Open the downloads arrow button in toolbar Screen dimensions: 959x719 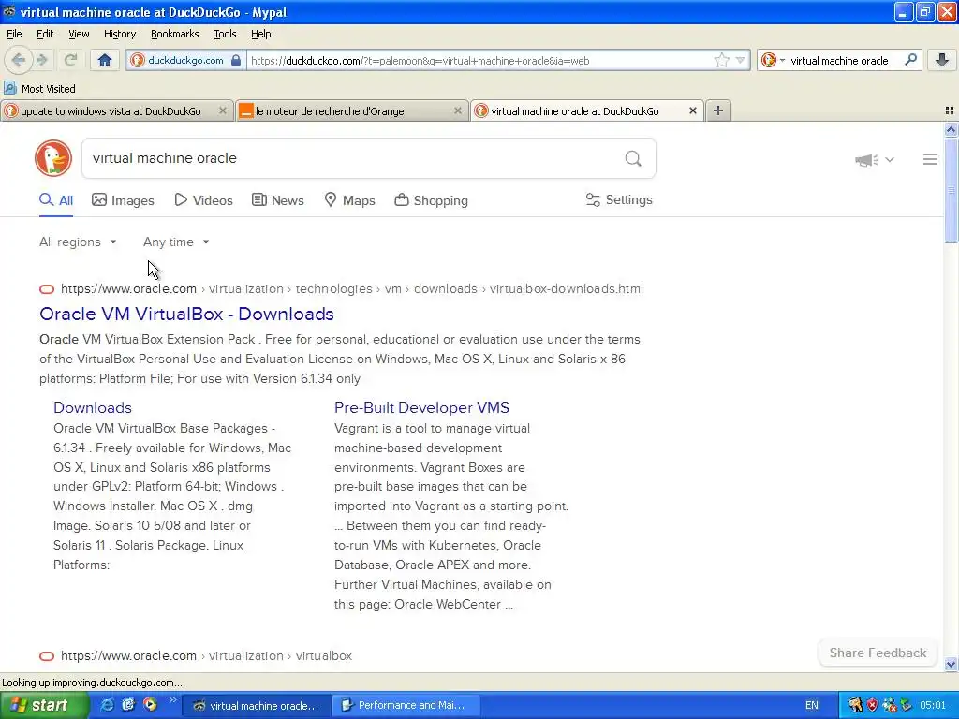(942, 60)
